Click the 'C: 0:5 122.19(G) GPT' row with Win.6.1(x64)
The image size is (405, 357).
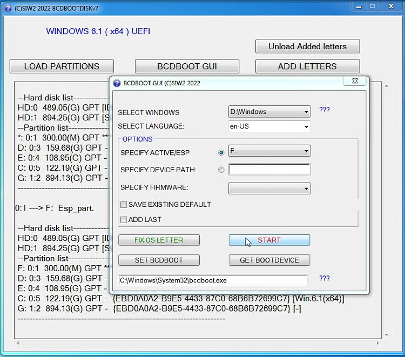(181, 299)
